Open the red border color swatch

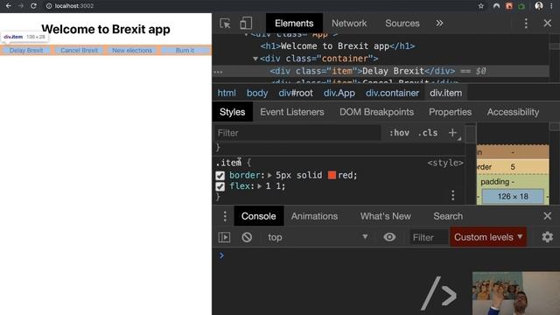tap(332, 175)
